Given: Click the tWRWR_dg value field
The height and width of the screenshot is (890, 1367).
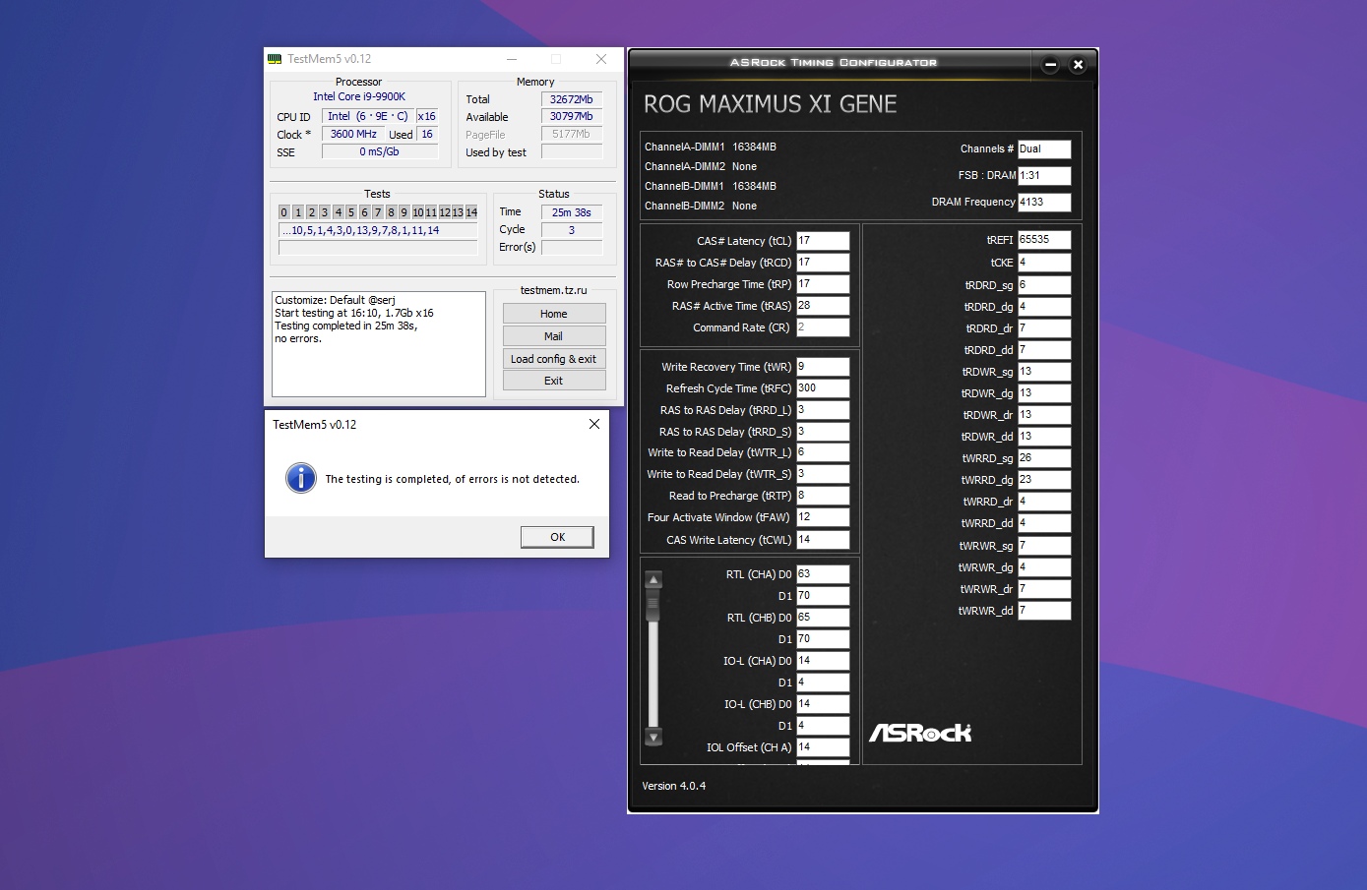Looking at the screenshot, I should tap(1044, 567).
